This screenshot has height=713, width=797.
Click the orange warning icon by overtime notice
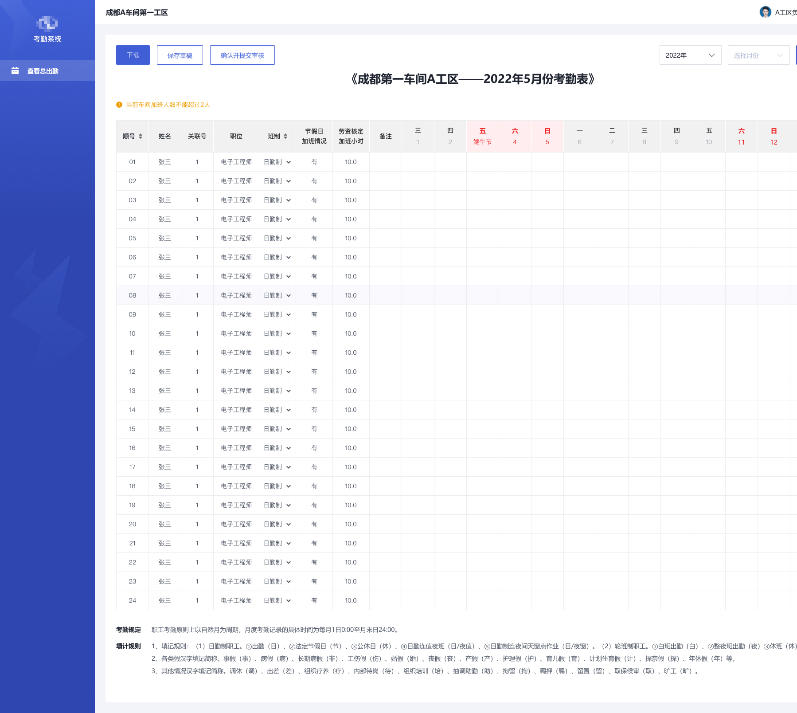(x=119, y=105)
